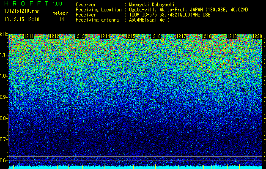Click the 1219 time marker
This screenshot has height=169, width=266.
tap(232, 36)
